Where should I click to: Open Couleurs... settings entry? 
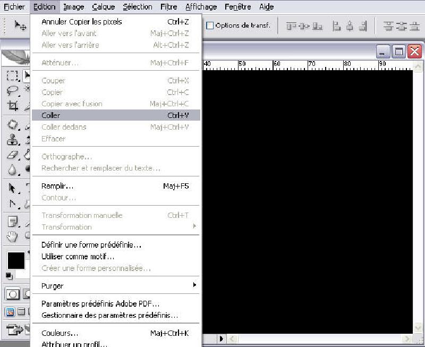[x=116, y=333]
